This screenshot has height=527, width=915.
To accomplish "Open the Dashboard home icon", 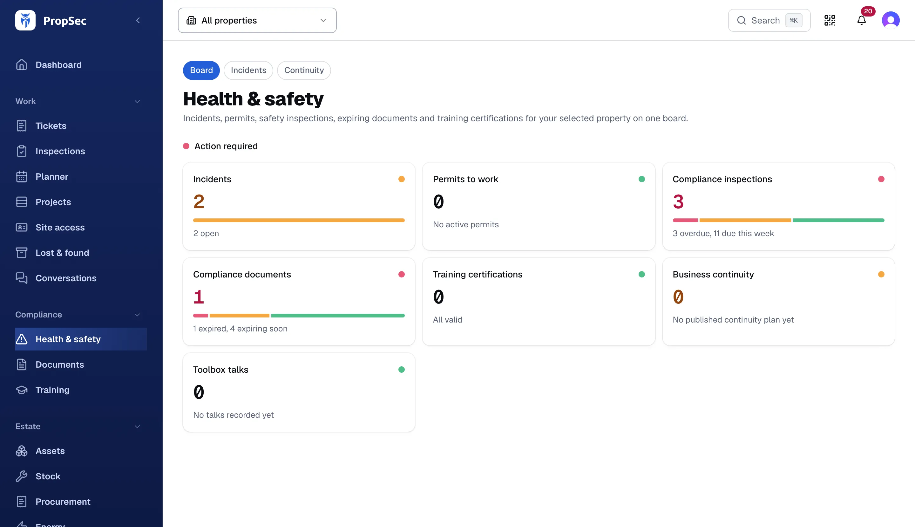I will tap(22, 65).
